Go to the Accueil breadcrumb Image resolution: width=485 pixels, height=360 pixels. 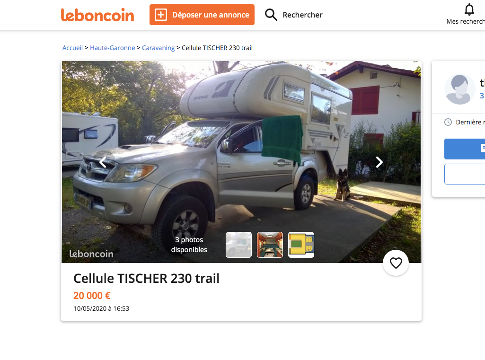click(72, 48)
